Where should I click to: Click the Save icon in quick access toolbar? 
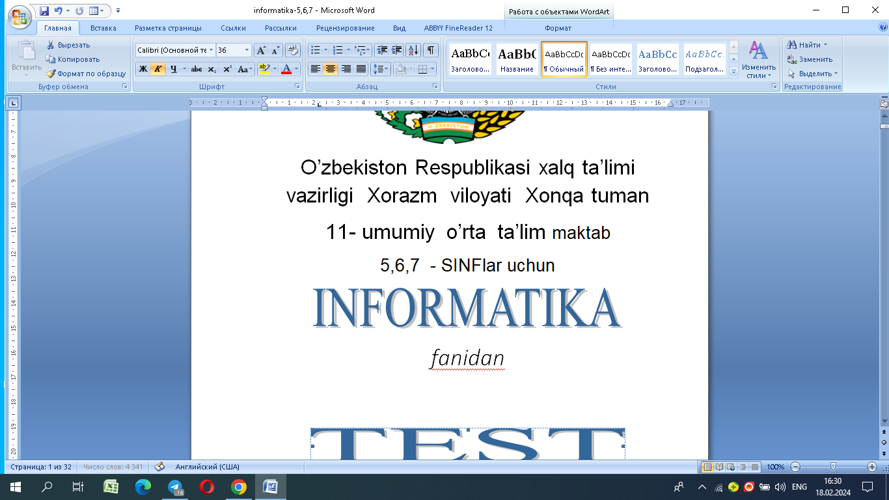tap(44, 11)
